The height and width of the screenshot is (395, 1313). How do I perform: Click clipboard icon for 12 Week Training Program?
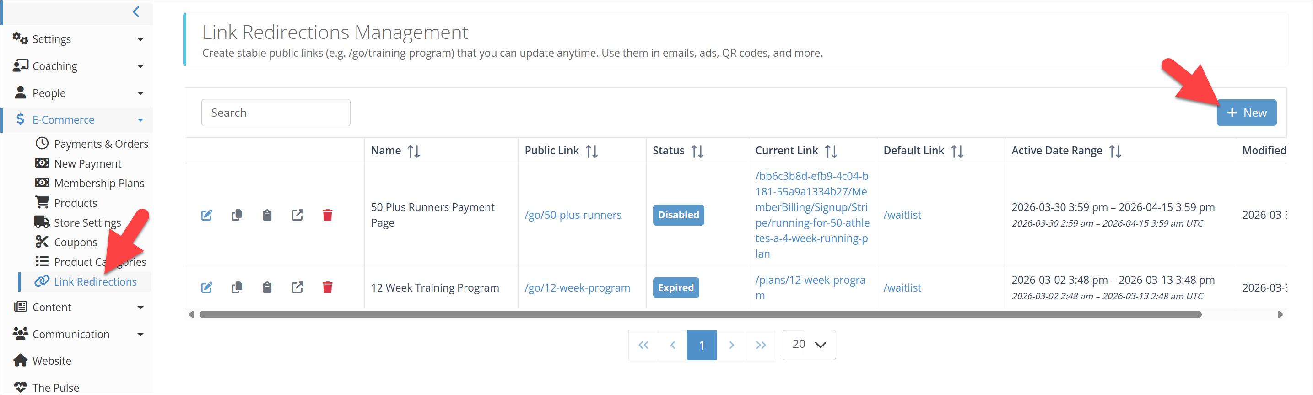point(266,288)
